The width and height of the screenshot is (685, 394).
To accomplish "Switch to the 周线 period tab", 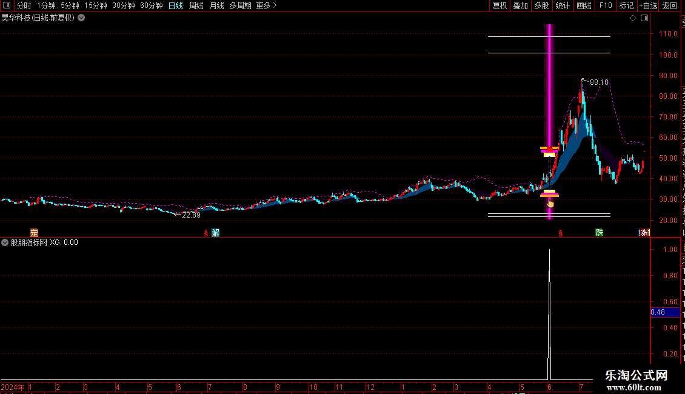I will [x=196, y=5].
